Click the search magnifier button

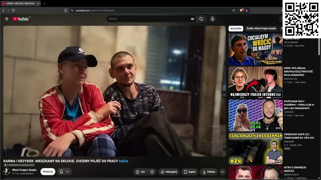point(201,19)
